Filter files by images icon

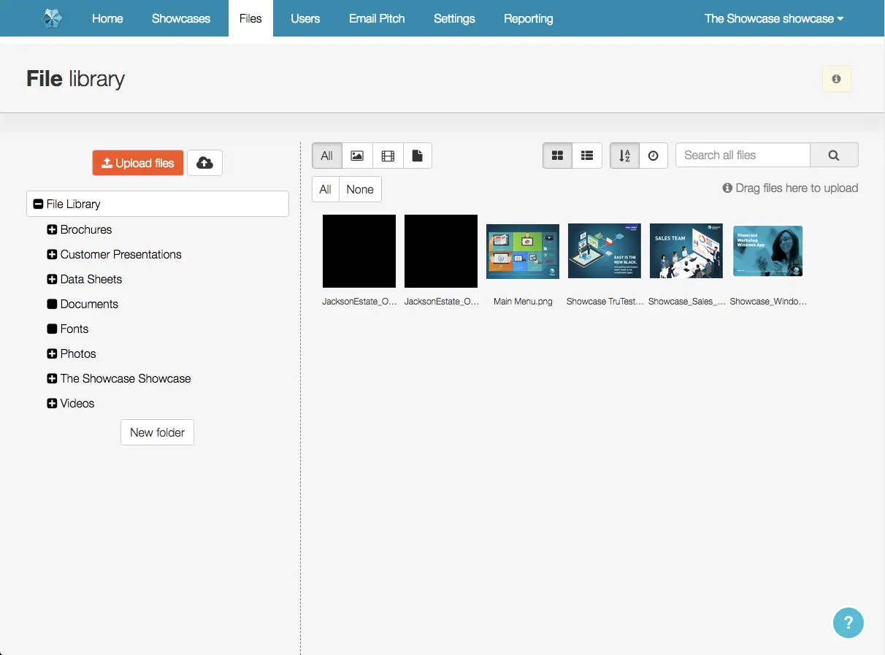pos(357,156)
